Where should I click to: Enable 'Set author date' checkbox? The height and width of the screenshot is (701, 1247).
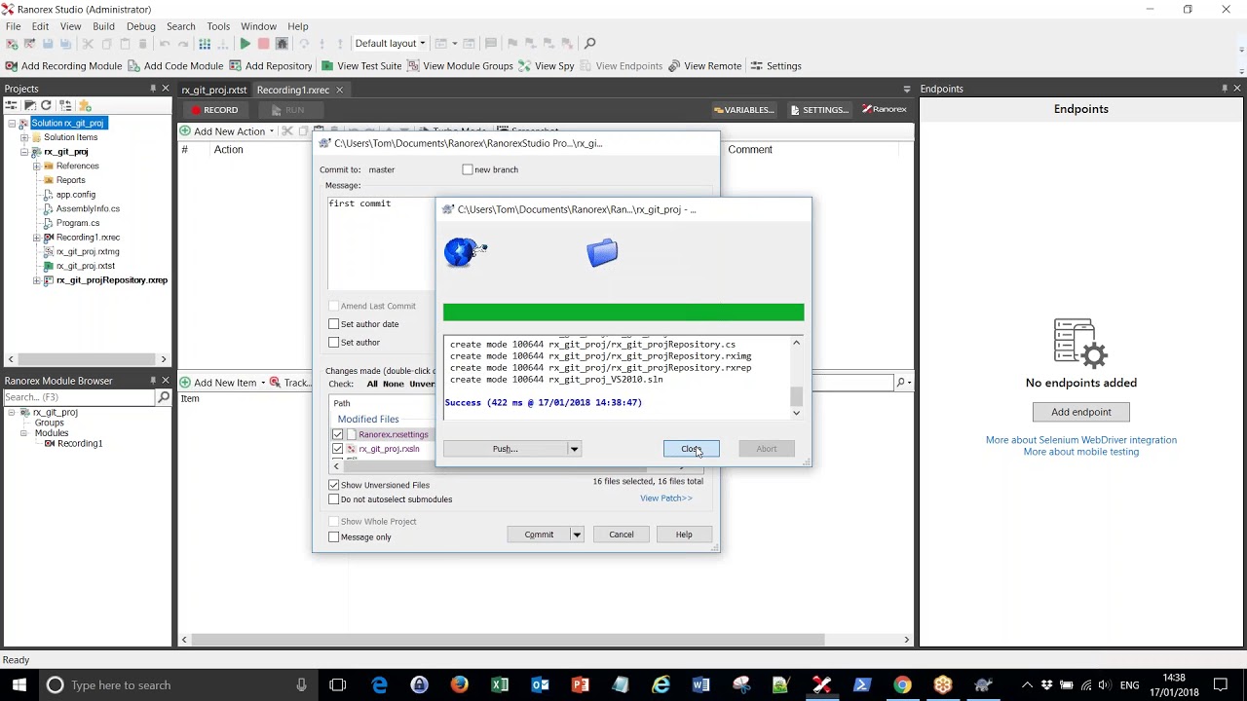(334, 324)
